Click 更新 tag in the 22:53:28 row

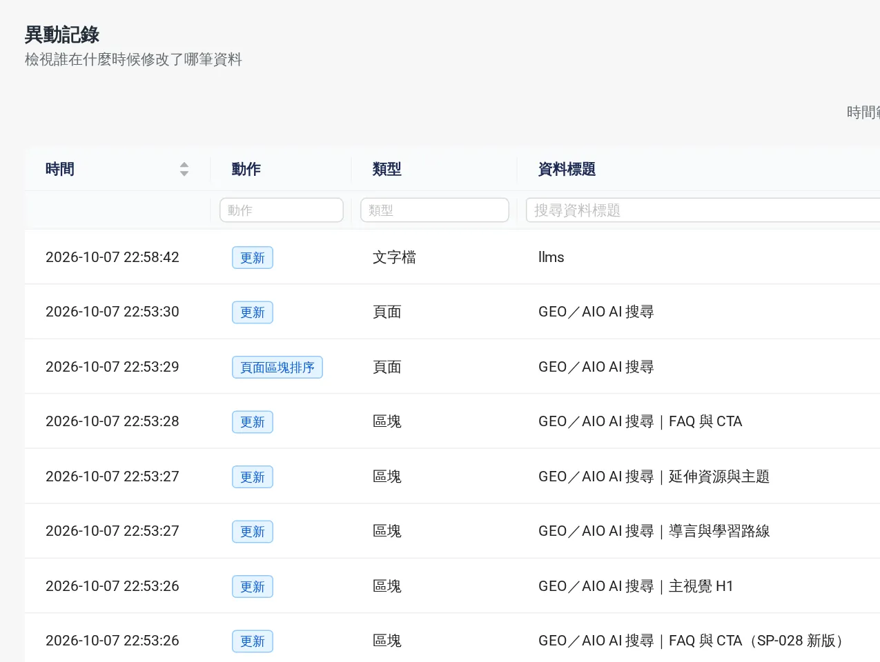(x=253, y=422)
